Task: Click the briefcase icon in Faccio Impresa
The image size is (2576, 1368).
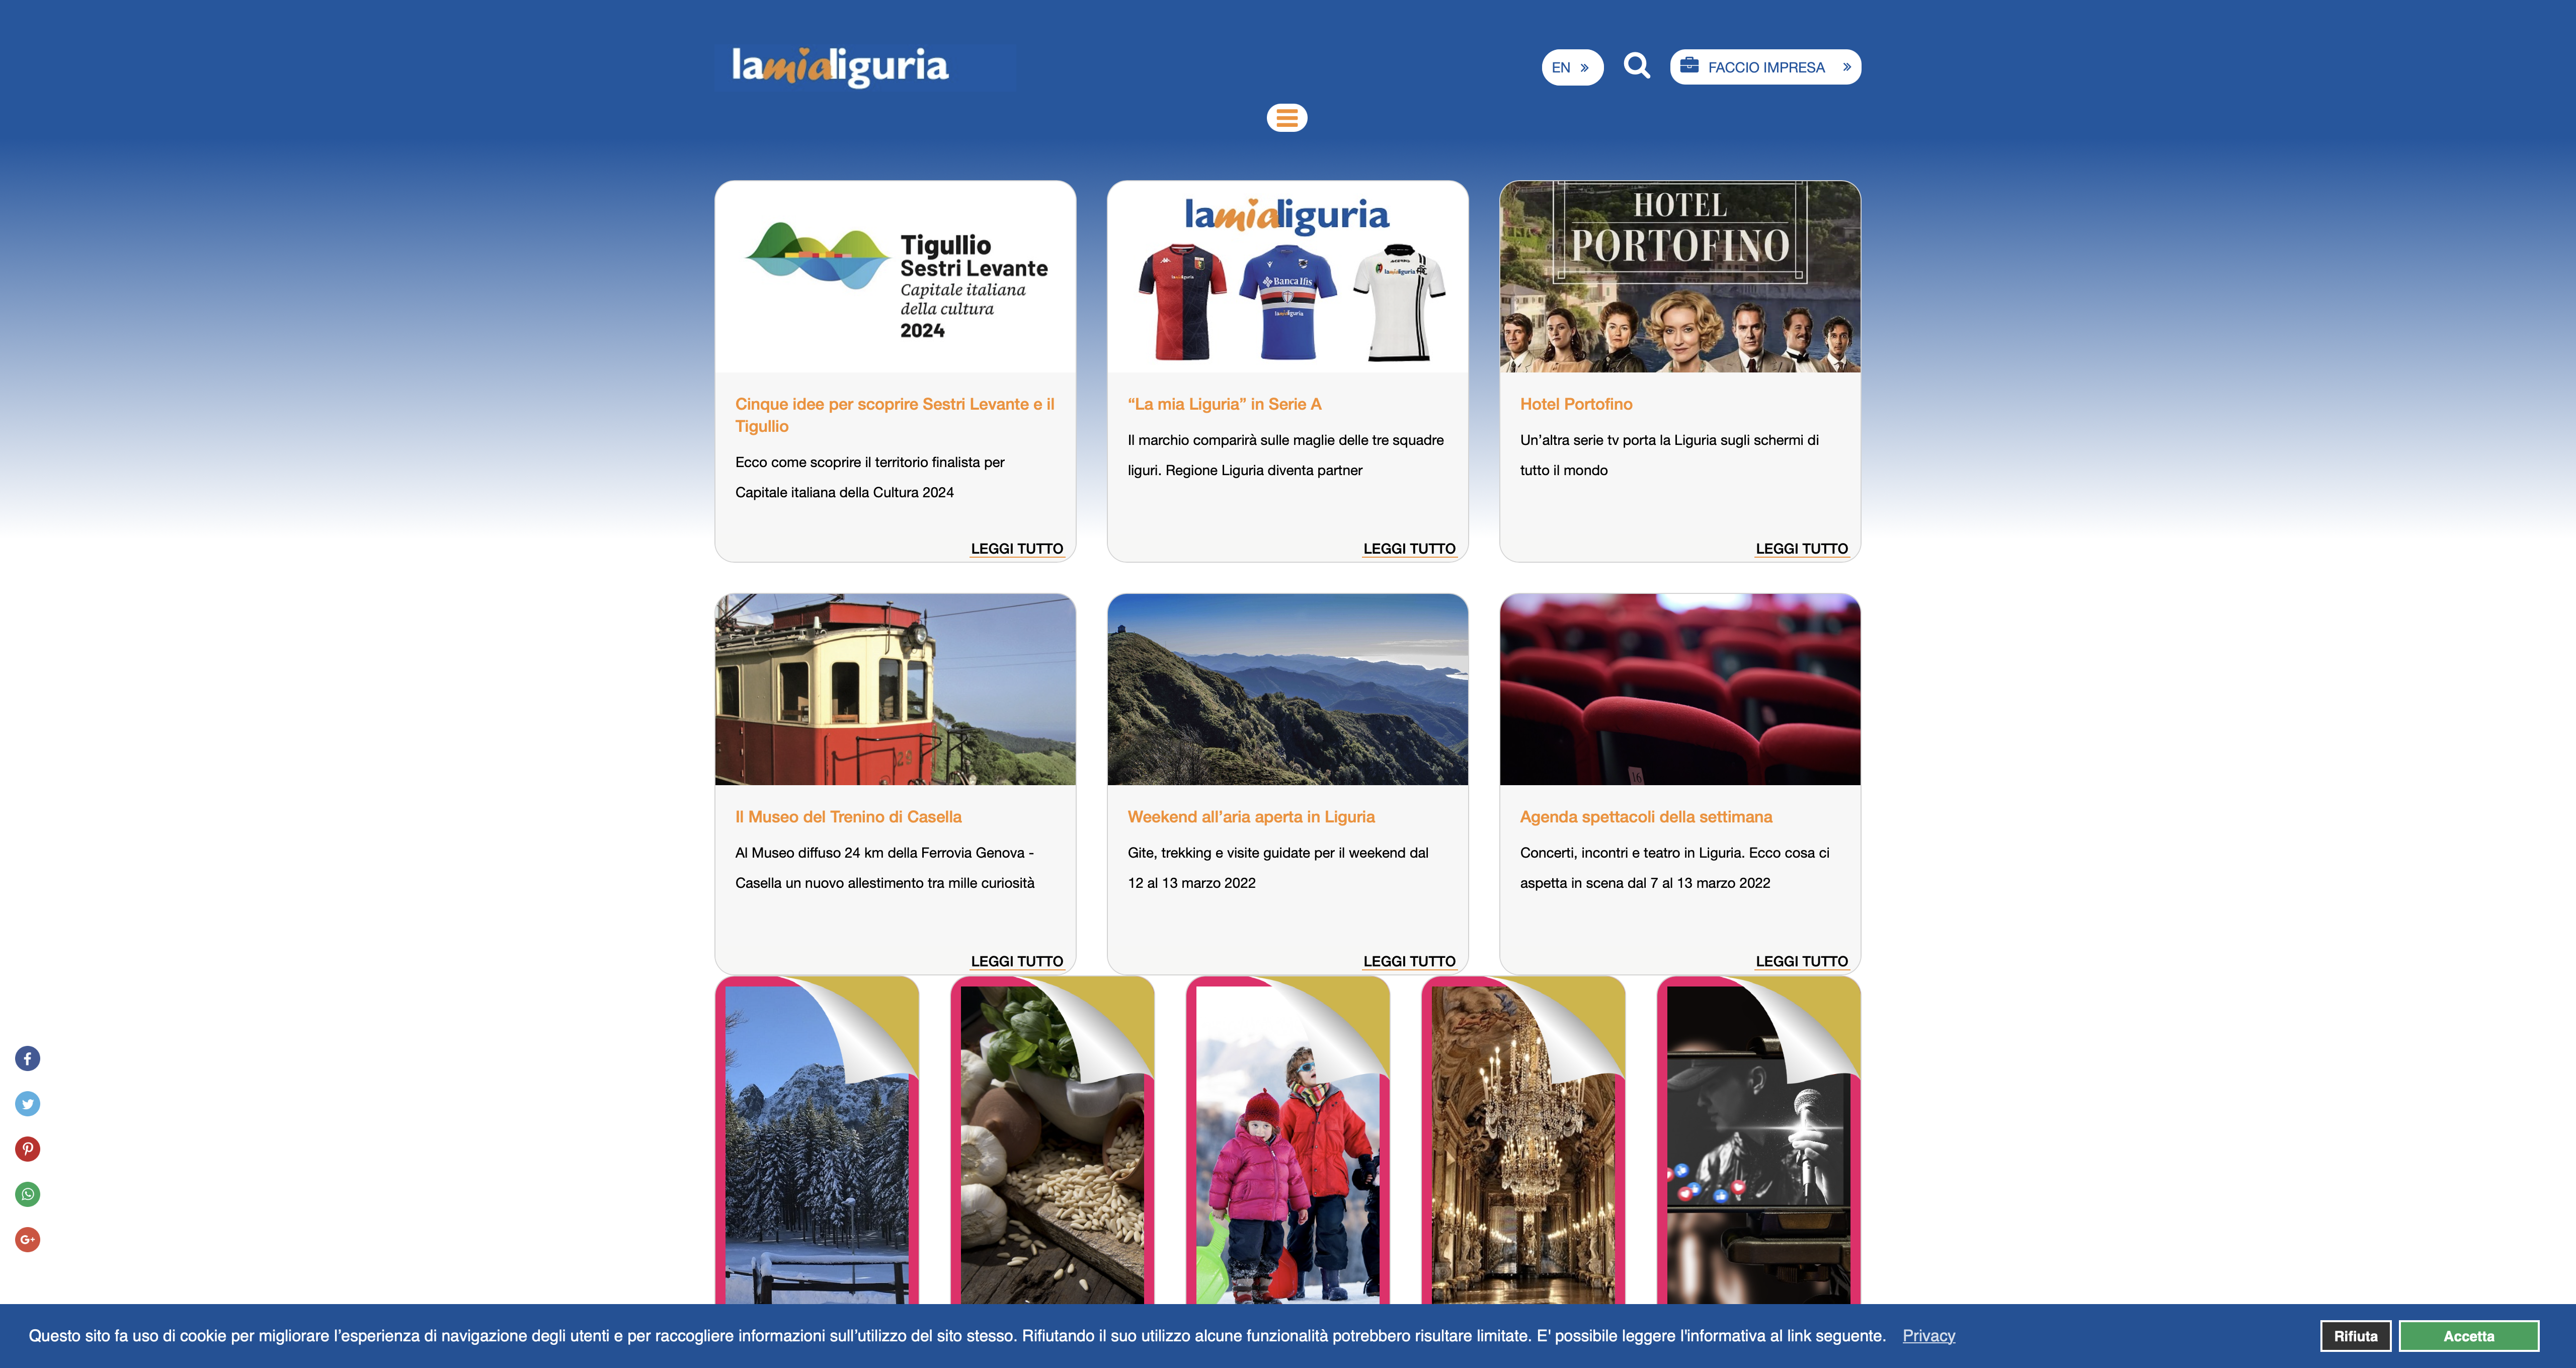Action: pyautogui.click(x=1689, y=66)
